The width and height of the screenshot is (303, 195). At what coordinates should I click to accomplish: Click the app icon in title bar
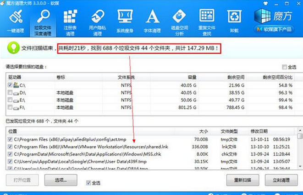click(2, 3)
